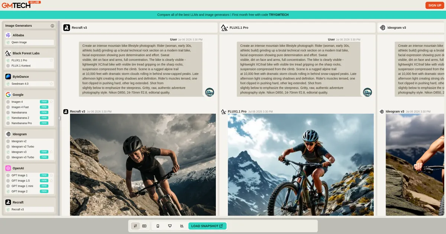This screenshot has width=446, height=234.
Task: Click the Ideogram v3 Turbo model label
Action: pos(23,157)
